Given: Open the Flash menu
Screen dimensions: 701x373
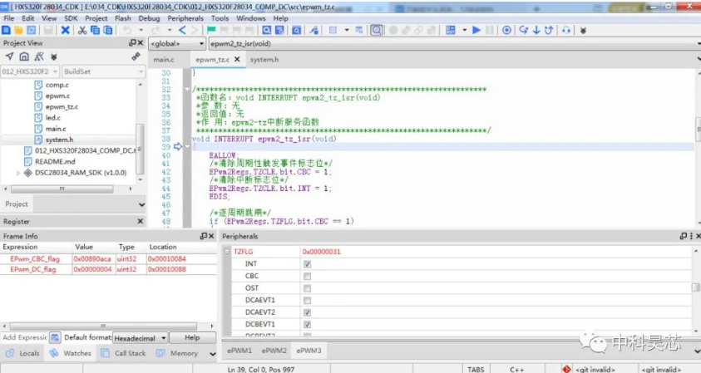Looking at the screenshot, I should [122, 18].
